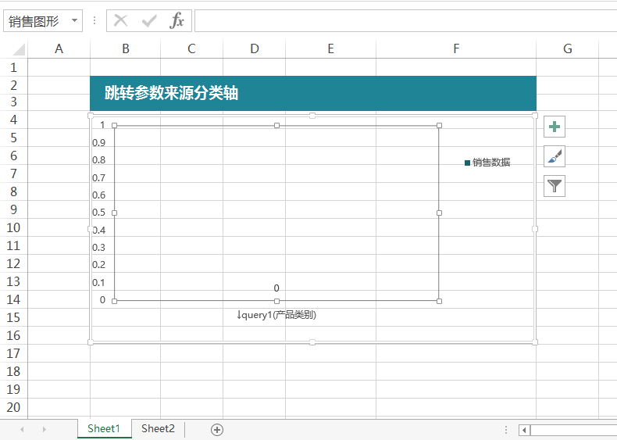The height and width of the screenshot is (440, 617).
Task: Switch to Sheet2 tab
Action: coord(158,428)
